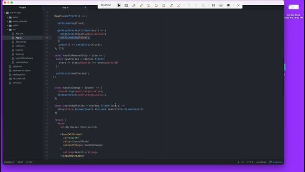Stop the screen recording
The width and height of the screenshot is (305, 172).
(228, 5)
